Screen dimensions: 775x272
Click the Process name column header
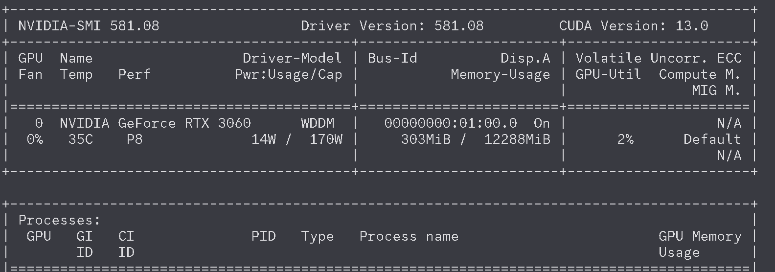(x=409, y=236)
